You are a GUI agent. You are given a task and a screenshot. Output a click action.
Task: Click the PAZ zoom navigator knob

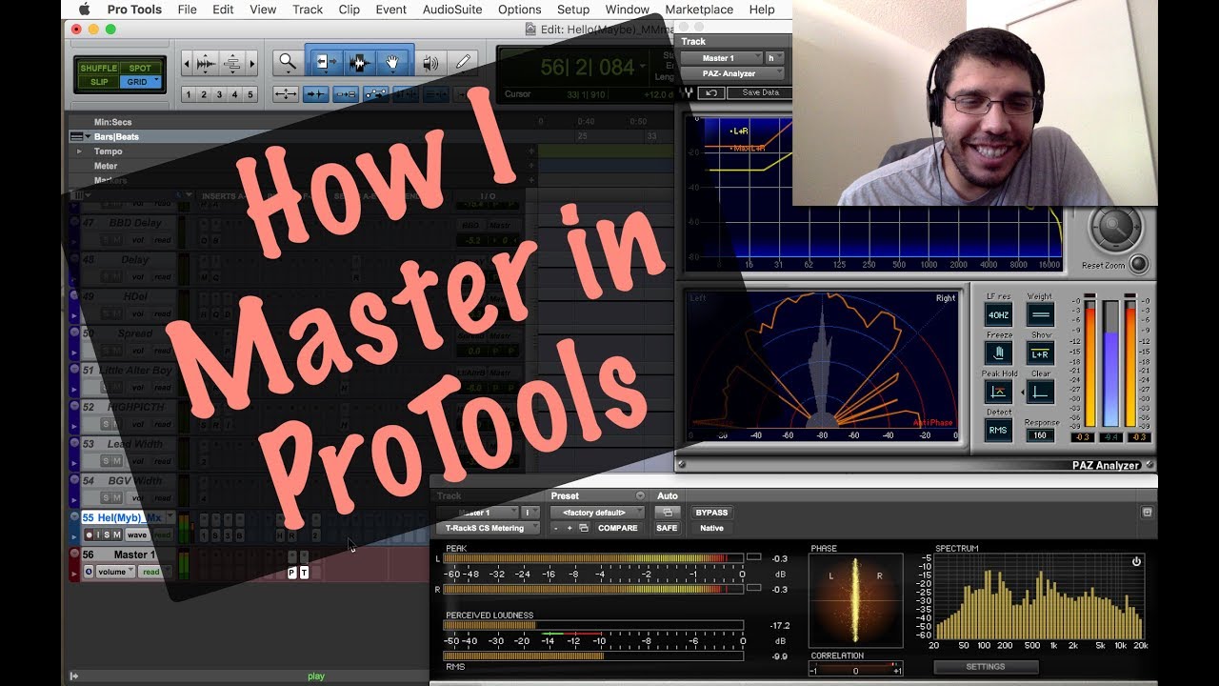[1115, 229]
